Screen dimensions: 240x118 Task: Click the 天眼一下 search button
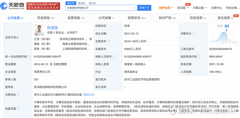click(x=144, y=8)
